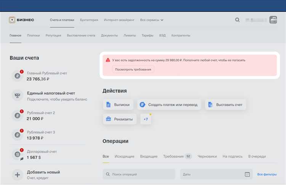Viewport: 286px width, 185px height.
Task: Switch to Контрагенты tab
Action: (181, 35)
